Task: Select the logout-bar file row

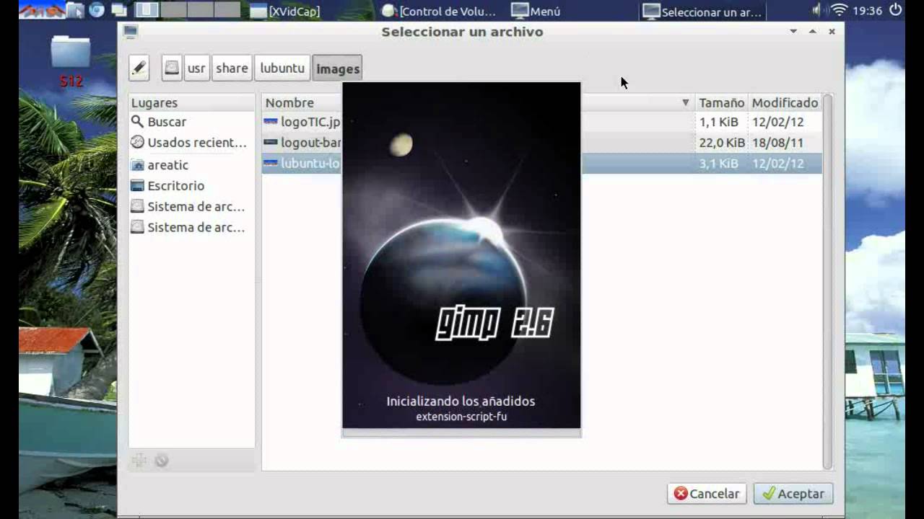Action: pyautogui.click(x=541, y=143)
